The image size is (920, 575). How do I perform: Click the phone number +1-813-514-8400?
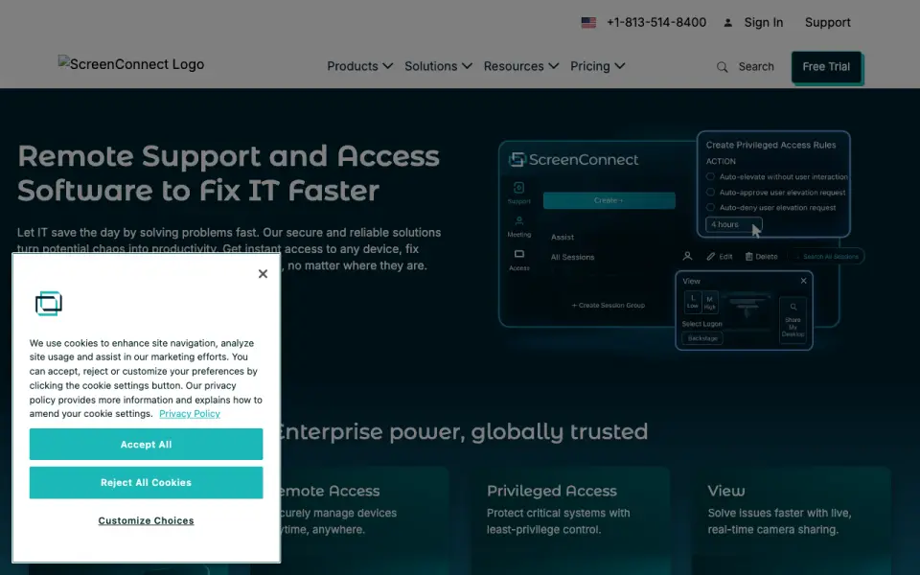[655, 22]
